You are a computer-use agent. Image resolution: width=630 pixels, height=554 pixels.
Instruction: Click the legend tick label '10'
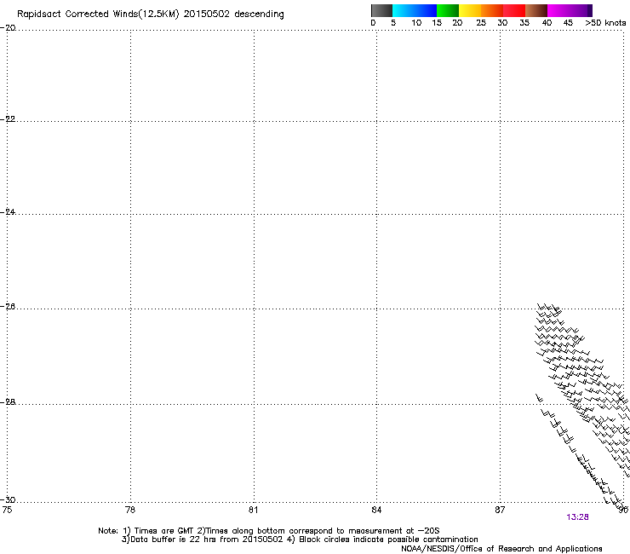[416, 23]
